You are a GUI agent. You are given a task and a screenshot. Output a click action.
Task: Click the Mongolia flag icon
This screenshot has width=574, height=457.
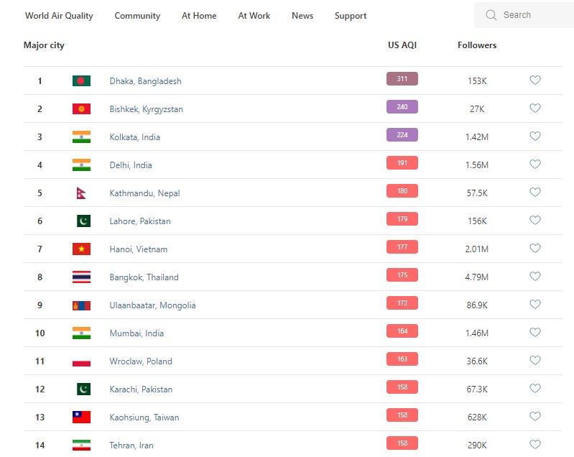(81, 305)
